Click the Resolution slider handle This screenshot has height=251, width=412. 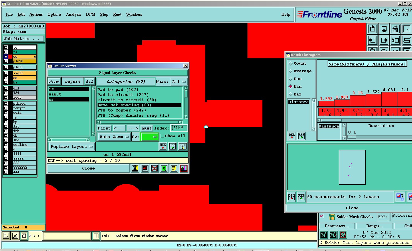(x=352, y=137)
